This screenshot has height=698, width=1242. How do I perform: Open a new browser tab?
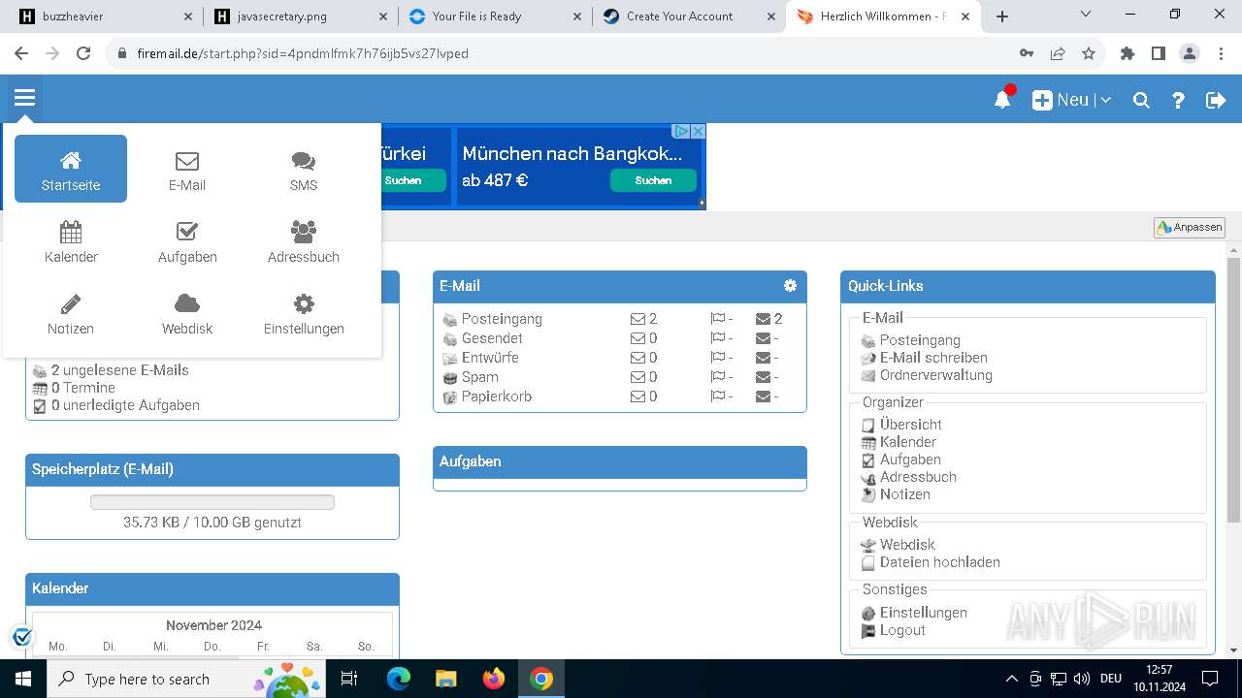click(x=1002, y=16)
